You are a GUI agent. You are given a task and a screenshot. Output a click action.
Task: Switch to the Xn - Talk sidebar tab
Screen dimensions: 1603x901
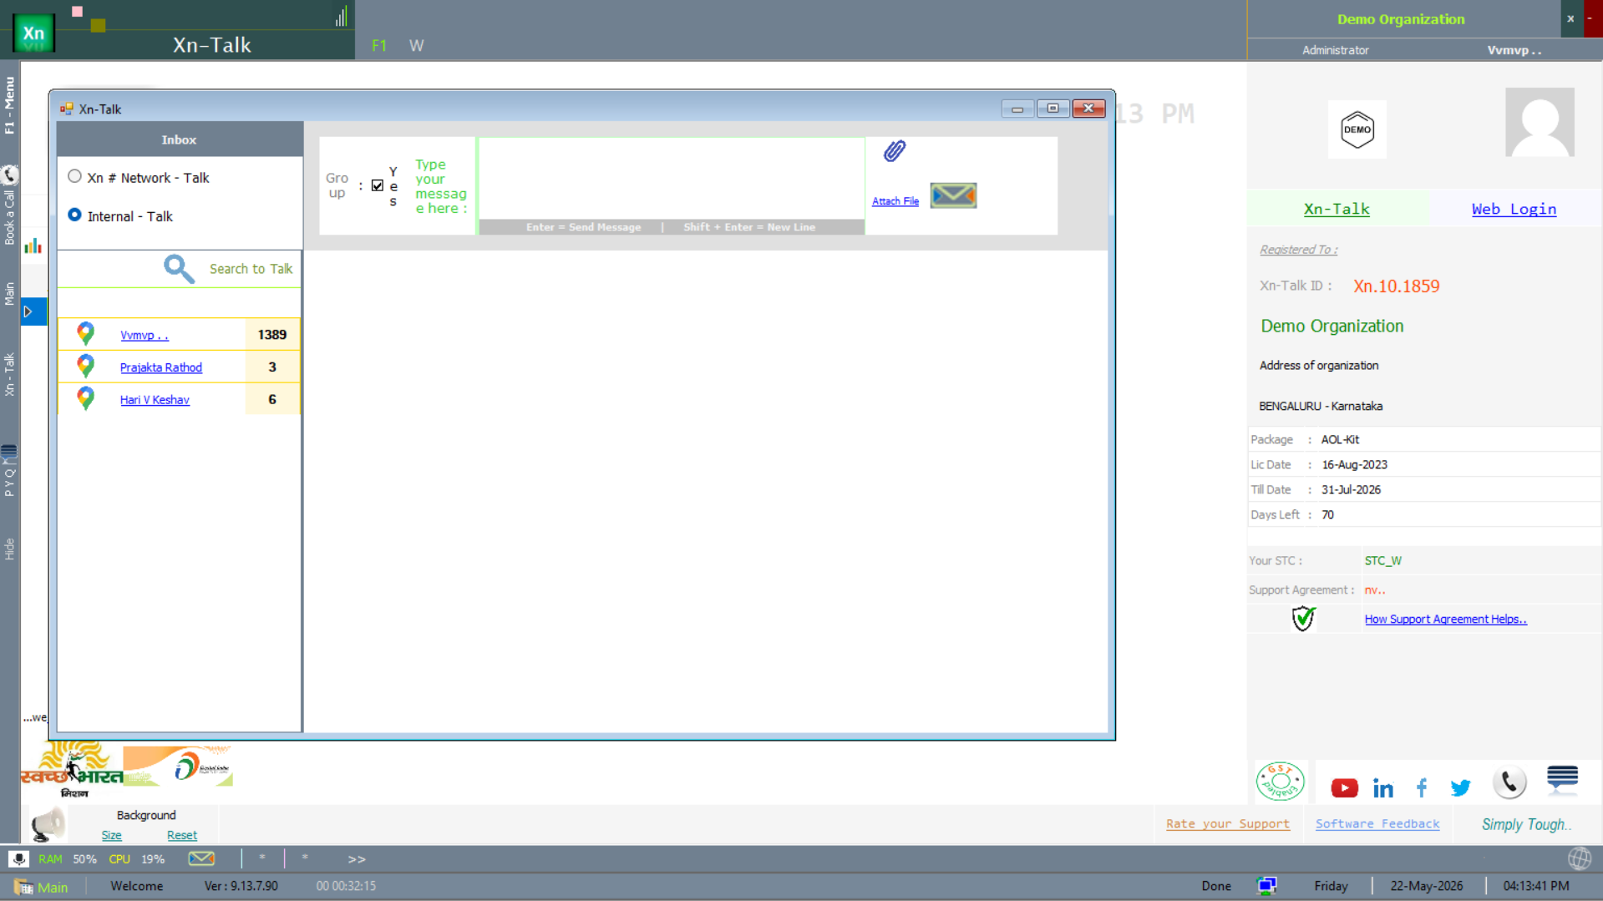pos(9,374)
